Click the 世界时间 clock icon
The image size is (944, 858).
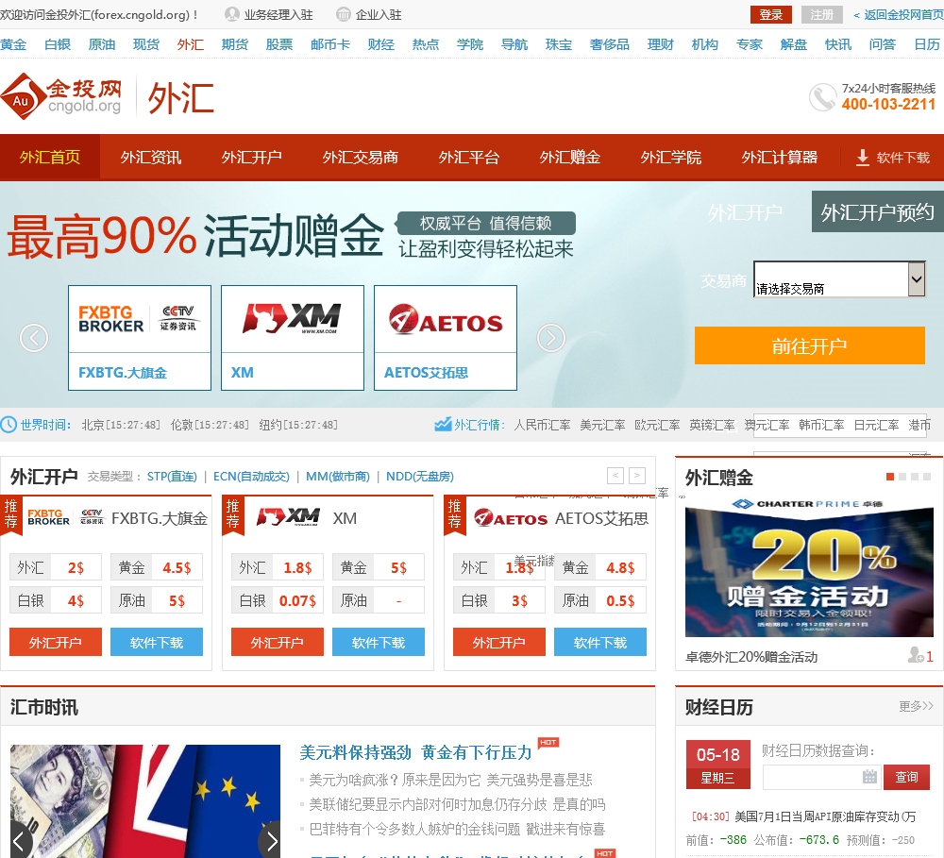tap(8, 425)
